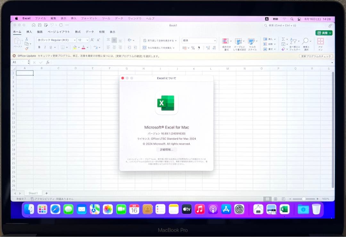Adjust the zoom slider at bottom right
Screen dimensions: 346x237
[x=303, y=199]
